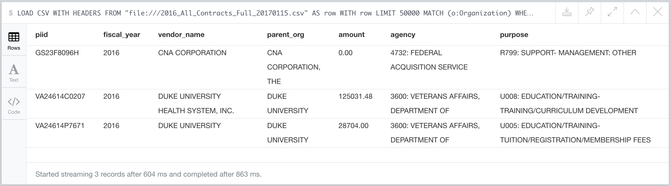
Task: Collapse the result frame
Action: [x=635, y=12]
